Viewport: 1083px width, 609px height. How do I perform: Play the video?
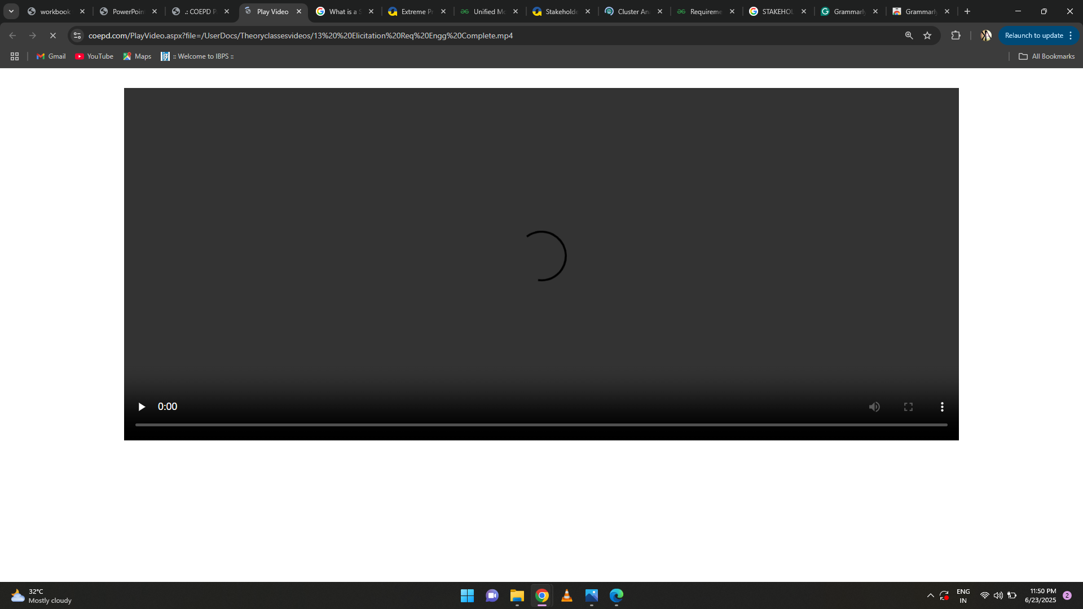click(x=142, y=407)
